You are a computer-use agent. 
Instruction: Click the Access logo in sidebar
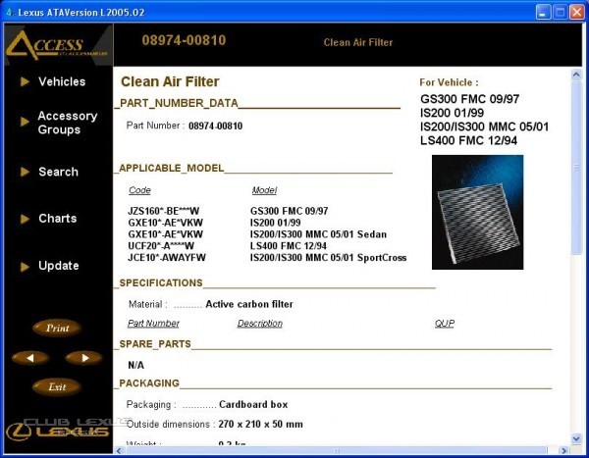pyautogui.click(x=56, y=45)
